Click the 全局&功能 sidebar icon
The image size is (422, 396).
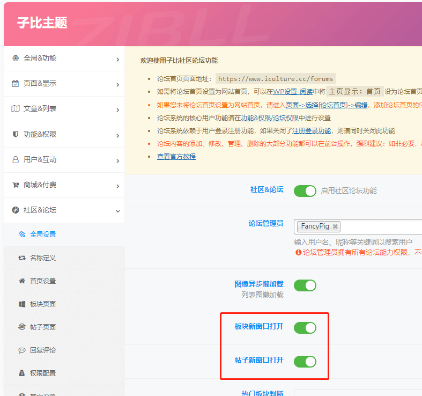pos(16,58)
